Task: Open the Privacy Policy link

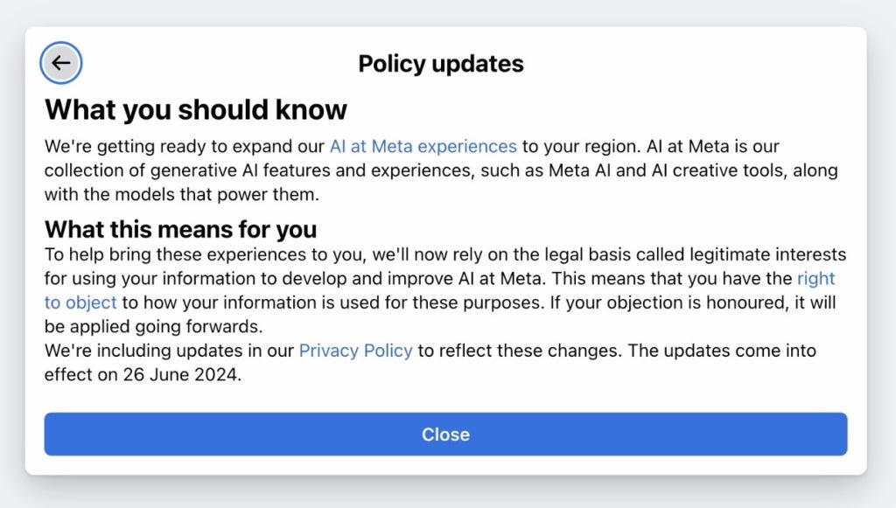Action: pyautogui.click(x=355, y=351)
